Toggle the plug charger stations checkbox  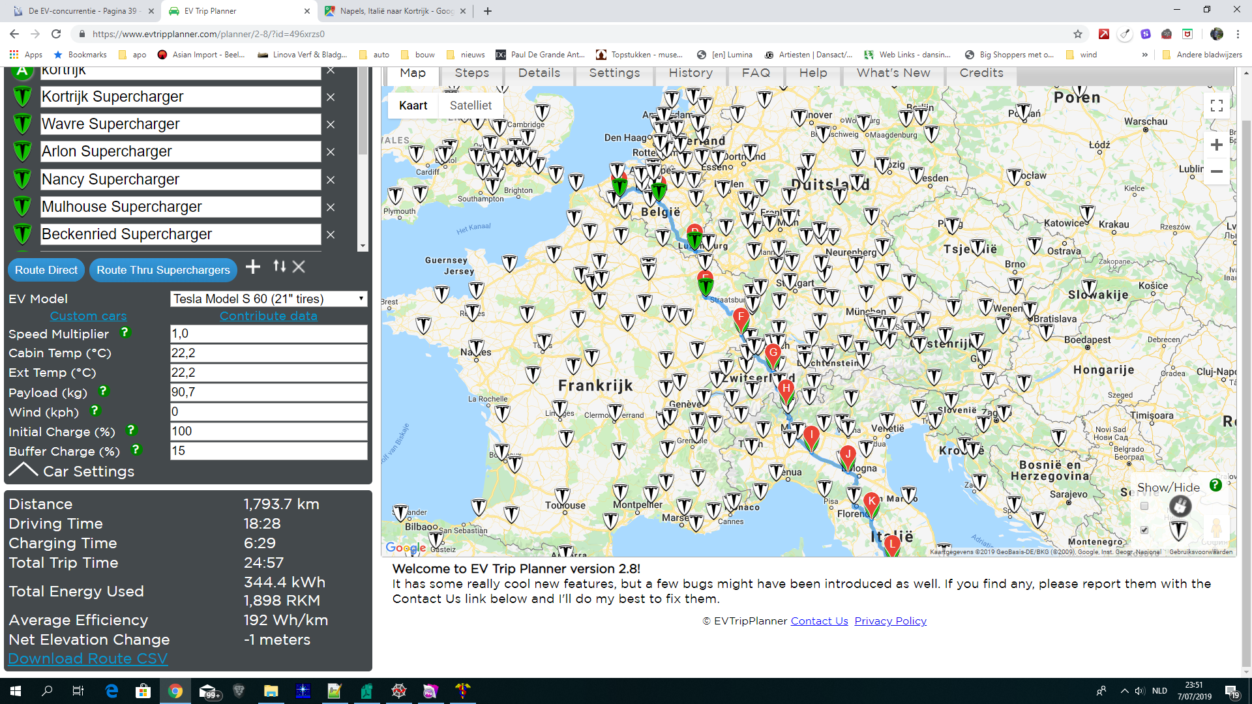click(x=1144, y=506)
